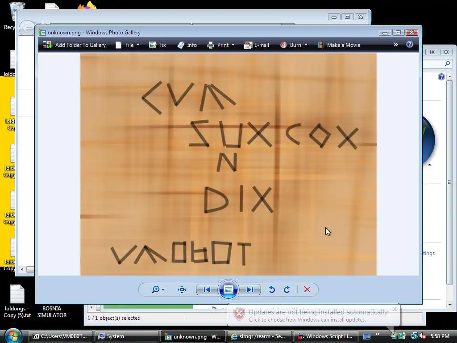The width and height of the screenshot is (457, 343).
Task: Delete the photo with red X
Action: (x=307, y=289)
